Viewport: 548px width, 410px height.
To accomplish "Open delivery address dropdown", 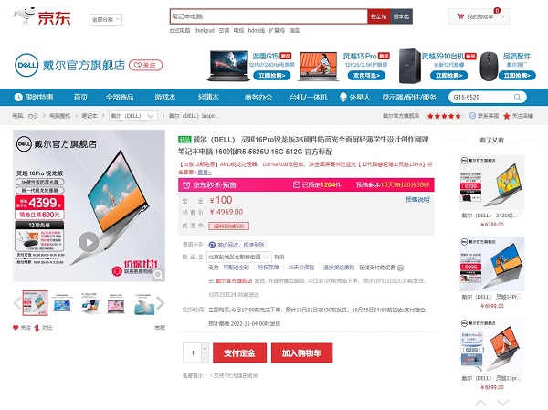I will pyautogui.click(x=239, y=257).
